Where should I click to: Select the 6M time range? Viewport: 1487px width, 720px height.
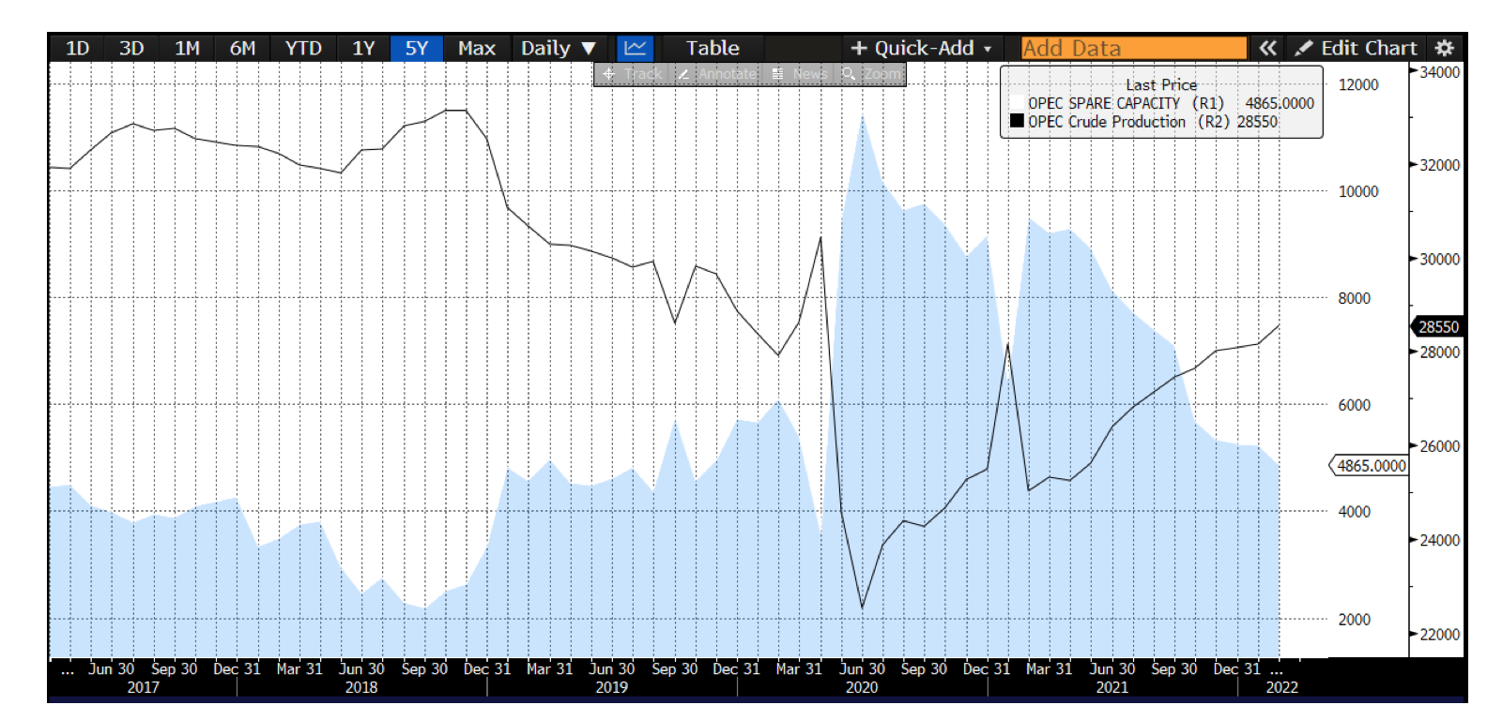[x=242, y=48]
